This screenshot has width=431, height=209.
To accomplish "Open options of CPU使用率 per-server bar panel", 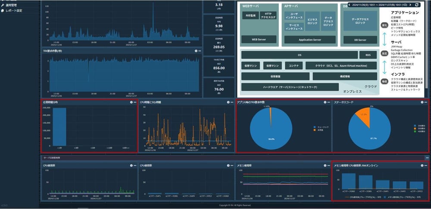I will [x=232, y=166].
